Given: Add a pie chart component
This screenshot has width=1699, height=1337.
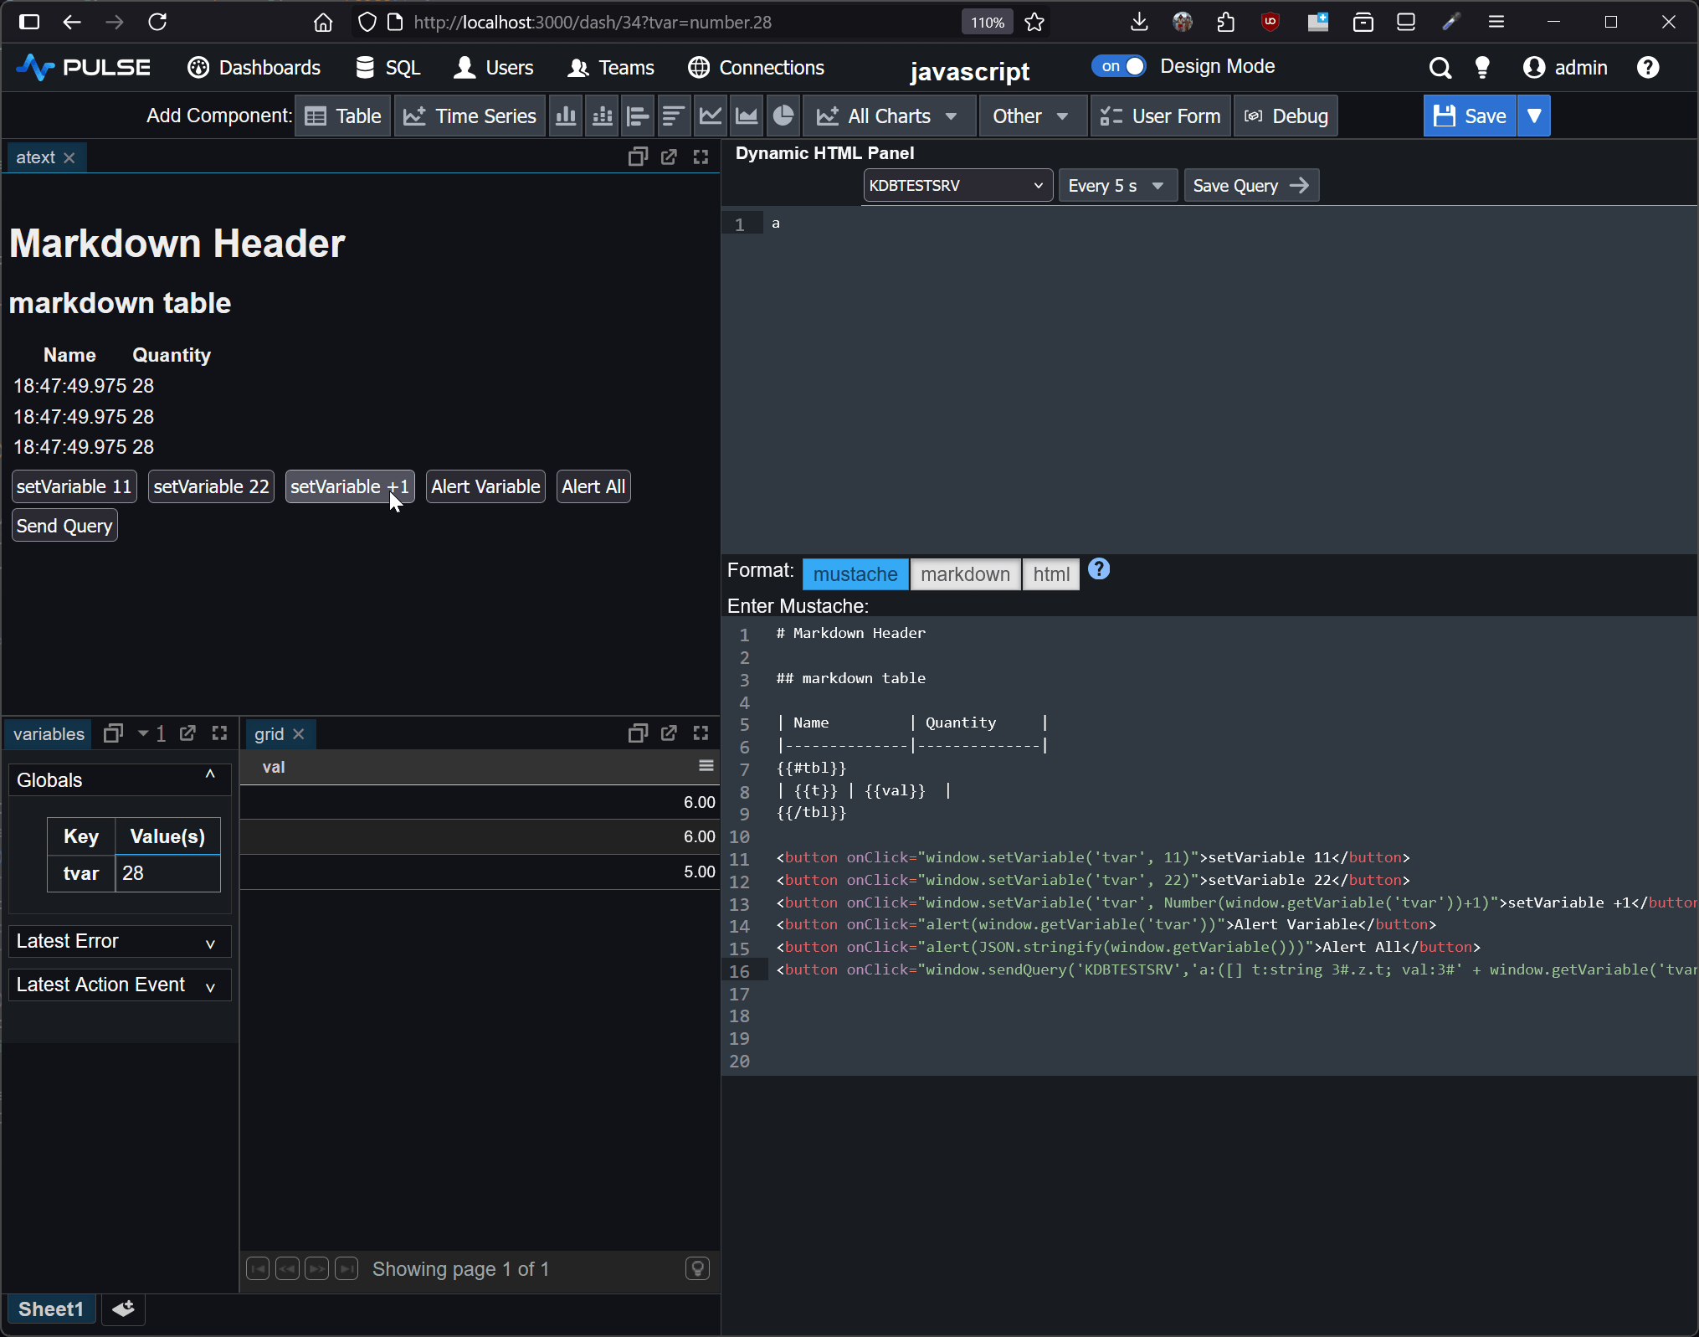Looking at the screenshot, I should tap(783, 116).
